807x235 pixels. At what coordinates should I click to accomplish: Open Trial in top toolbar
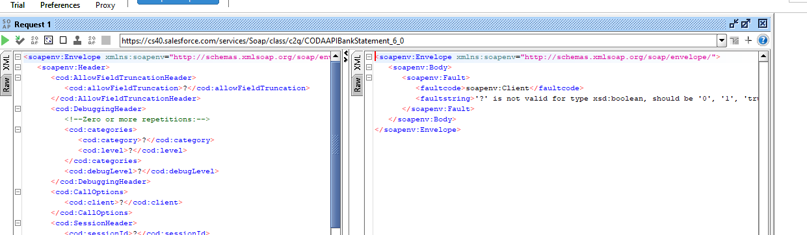pos(18,5)
